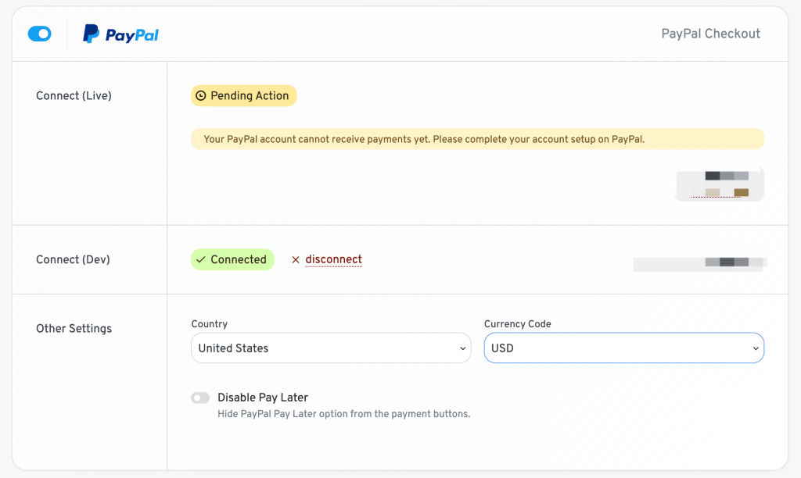This screenshot has width=801, height=478.
Task: Open the Country dropdown showing United States
Action: coord(331,348)
